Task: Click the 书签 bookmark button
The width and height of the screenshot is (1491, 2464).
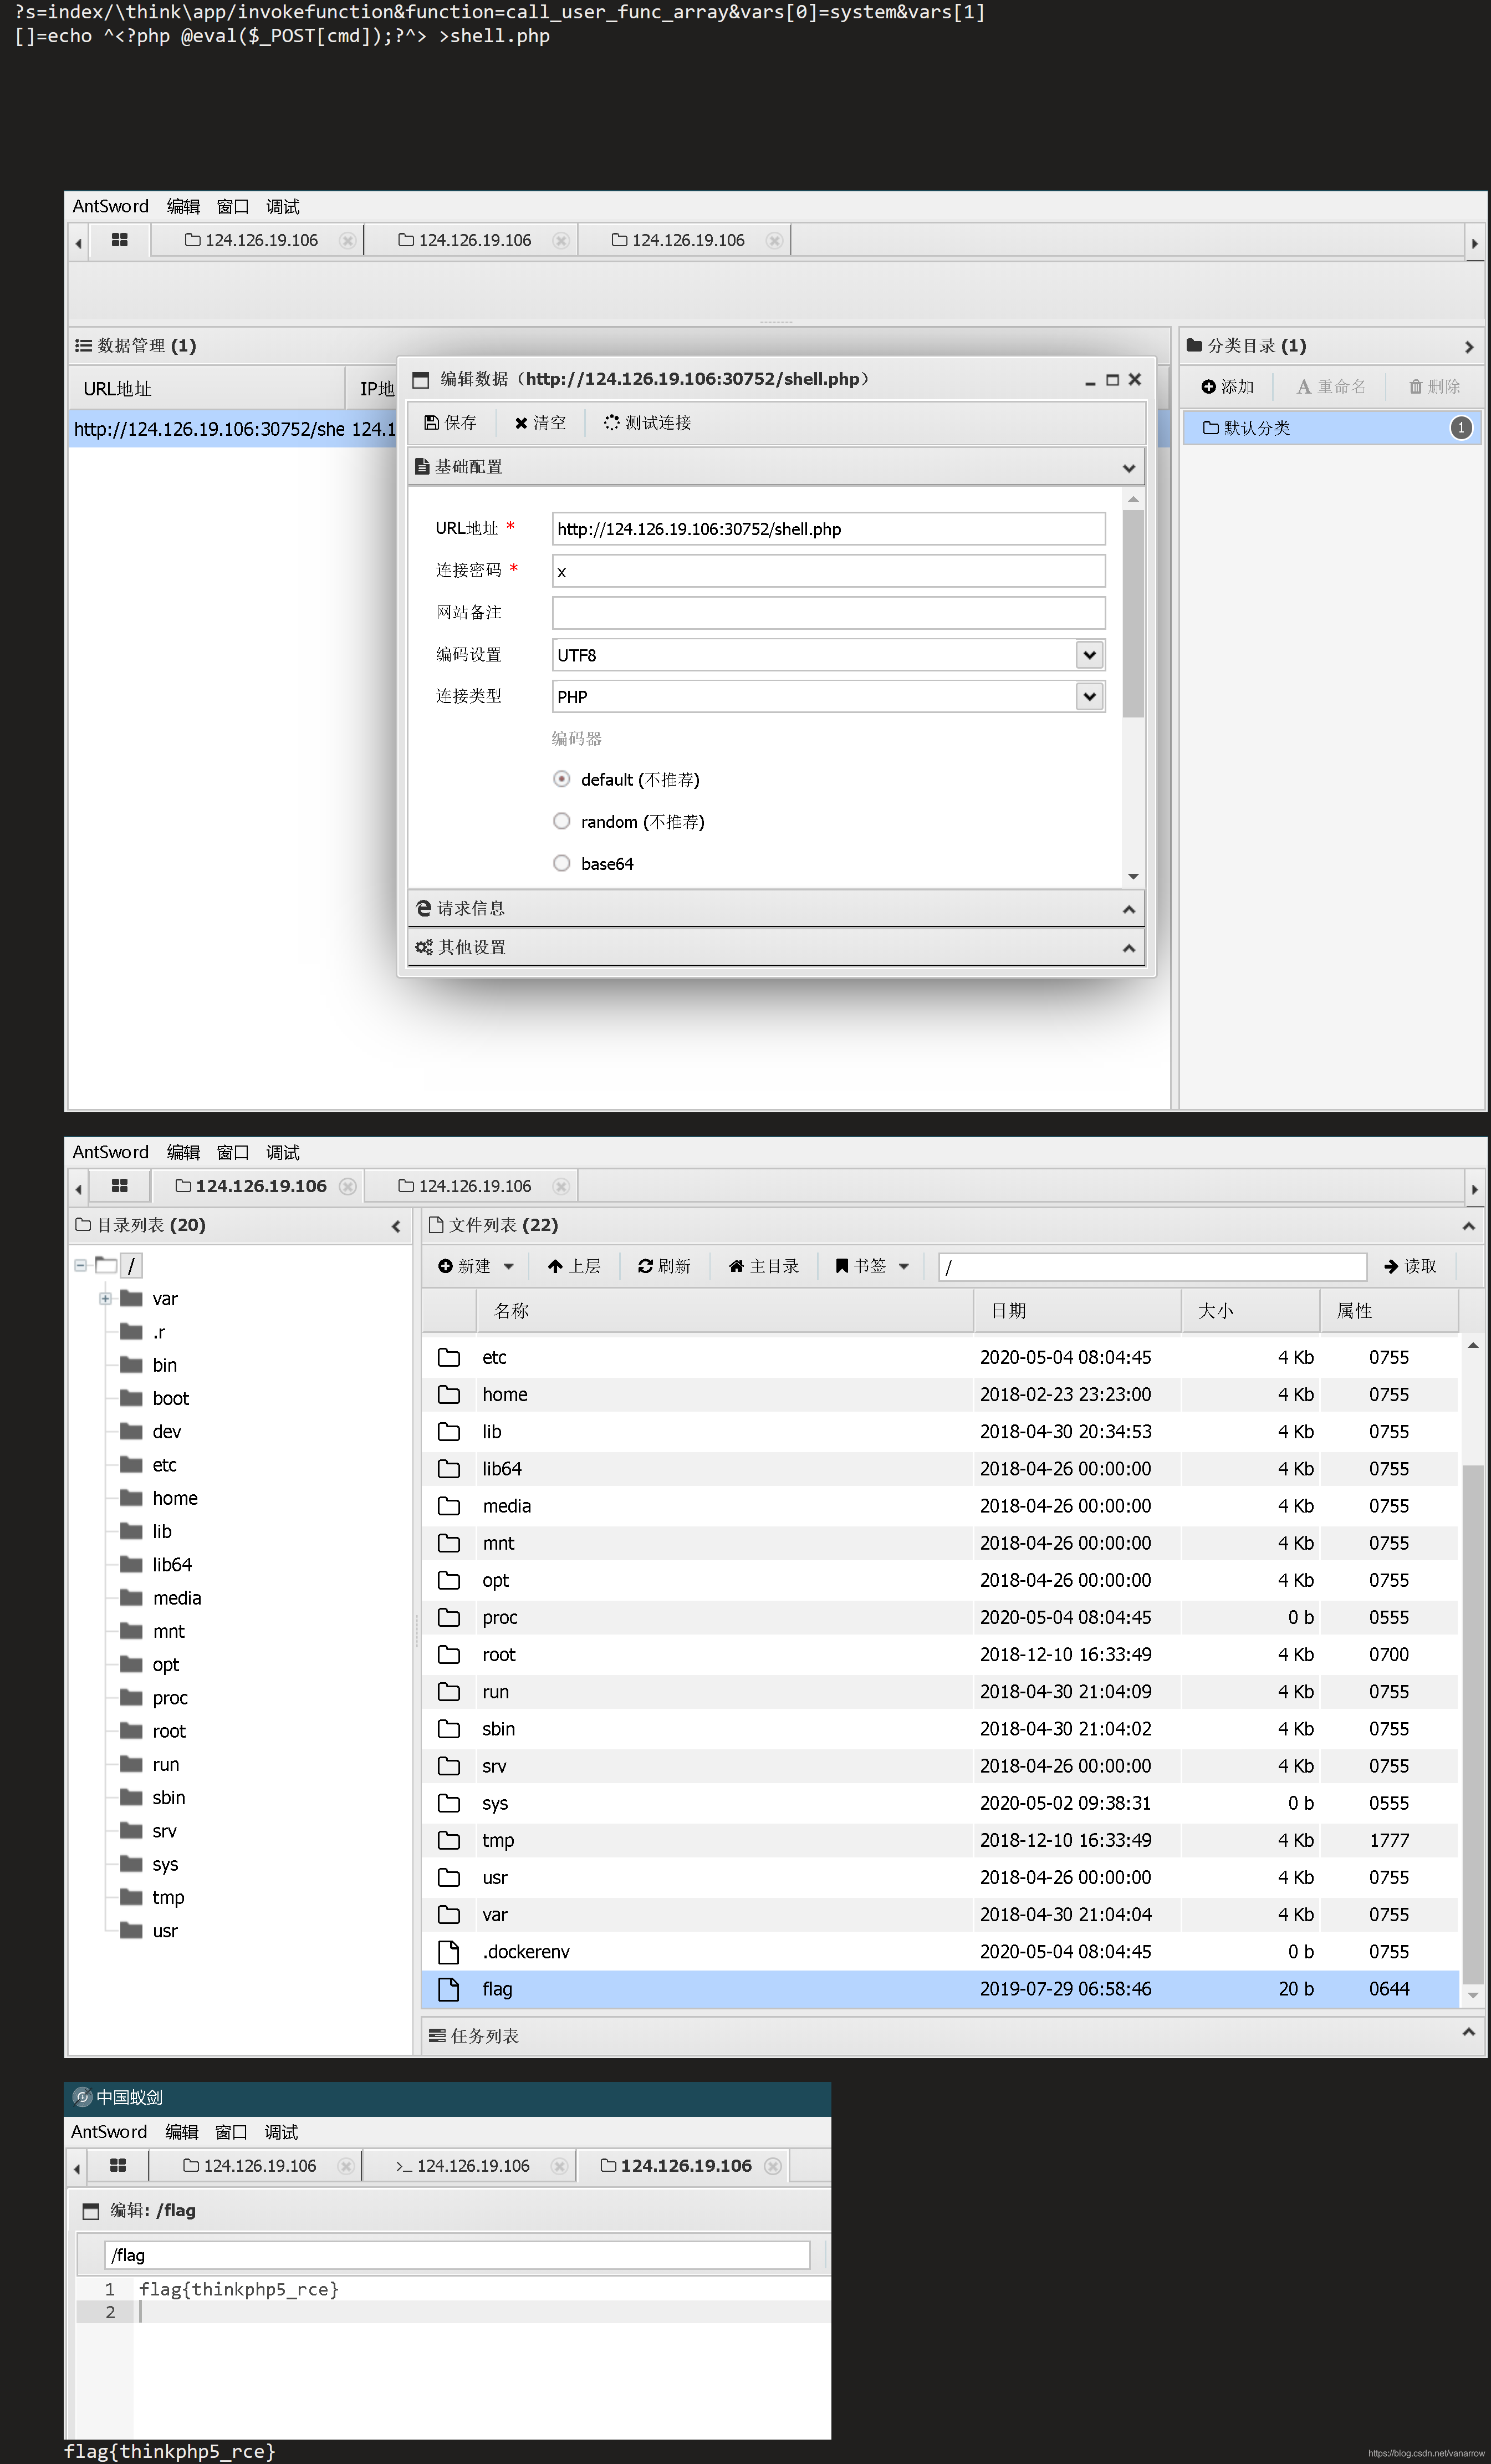Action: point(861,1266)
